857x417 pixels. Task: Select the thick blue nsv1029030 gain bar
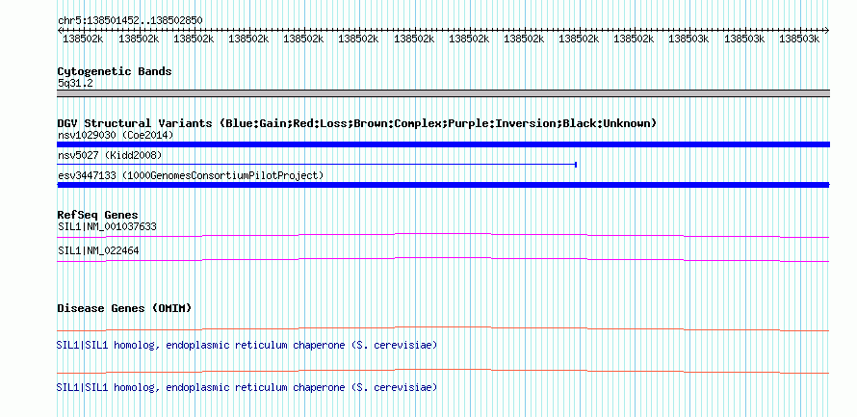[x=443, y=144]
